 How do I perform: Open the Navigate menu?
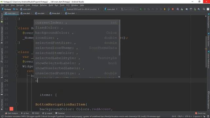pyautogui.click(x=20, y=5)
